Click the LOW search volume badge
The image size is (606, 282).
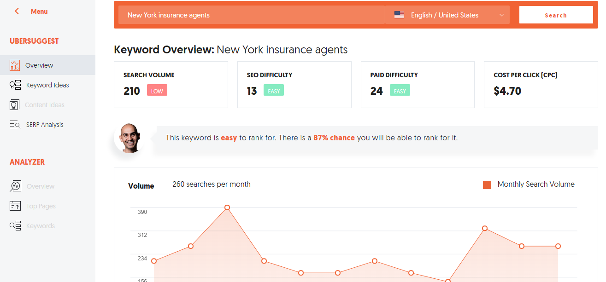tap(157, 90)
